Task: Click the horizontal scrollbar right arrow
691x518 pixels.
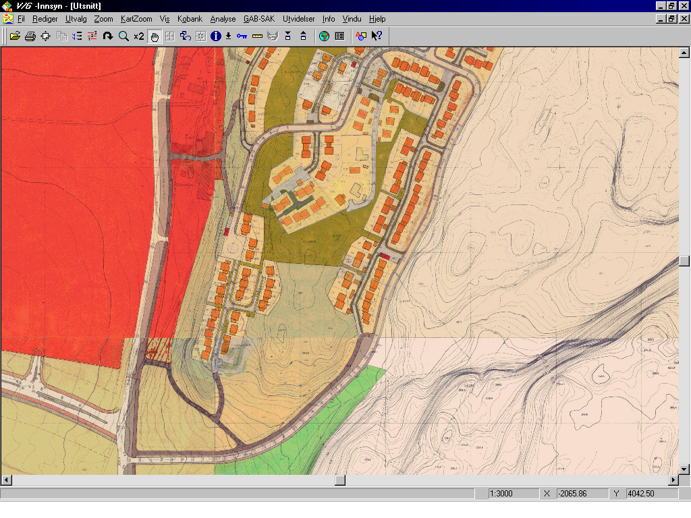Action: point(673,480)
